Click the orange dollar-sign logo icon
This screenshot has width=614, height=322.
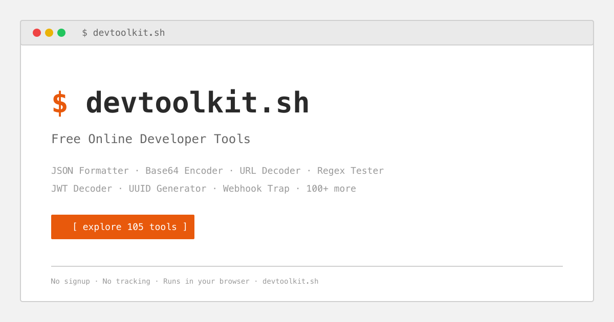coord(60,102)
